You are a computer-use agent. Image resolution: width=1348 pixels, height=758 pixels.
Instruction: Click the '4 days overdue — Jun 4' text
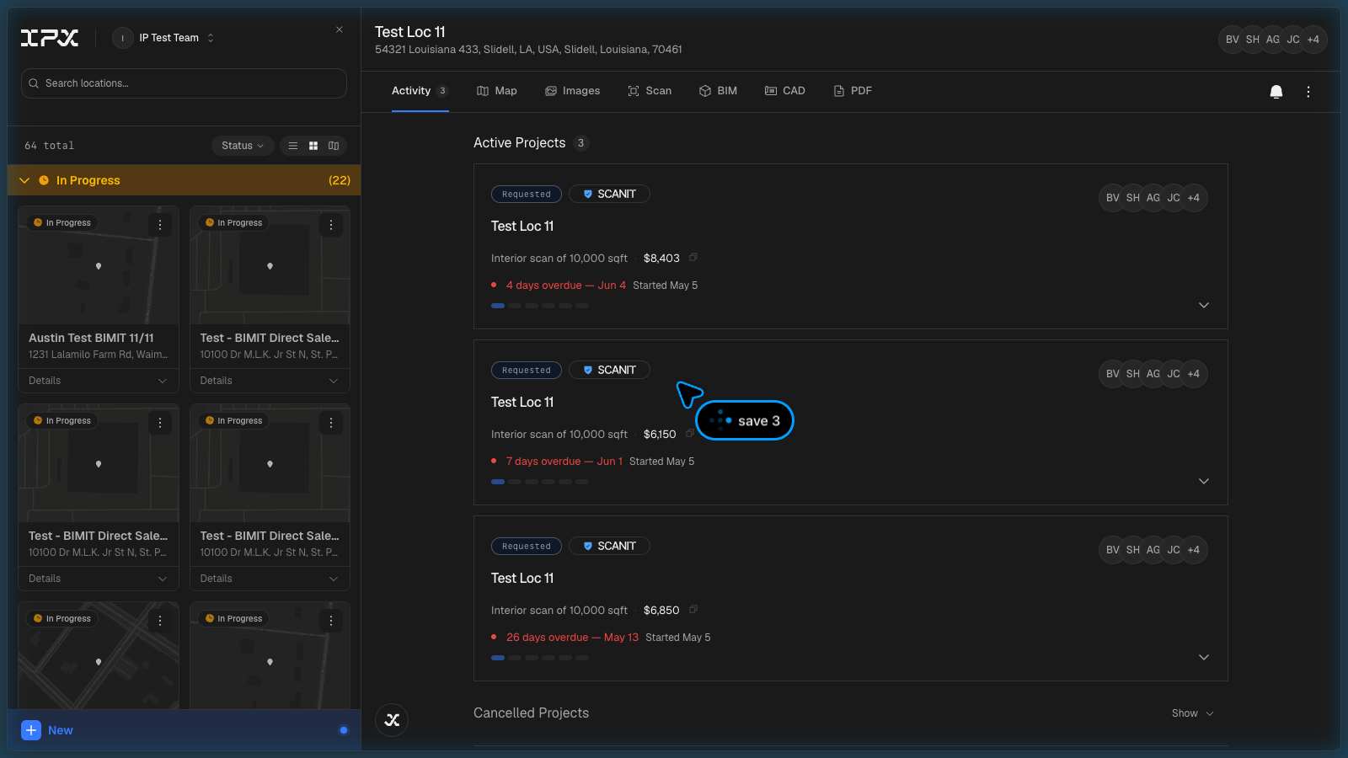coord(566,286)
